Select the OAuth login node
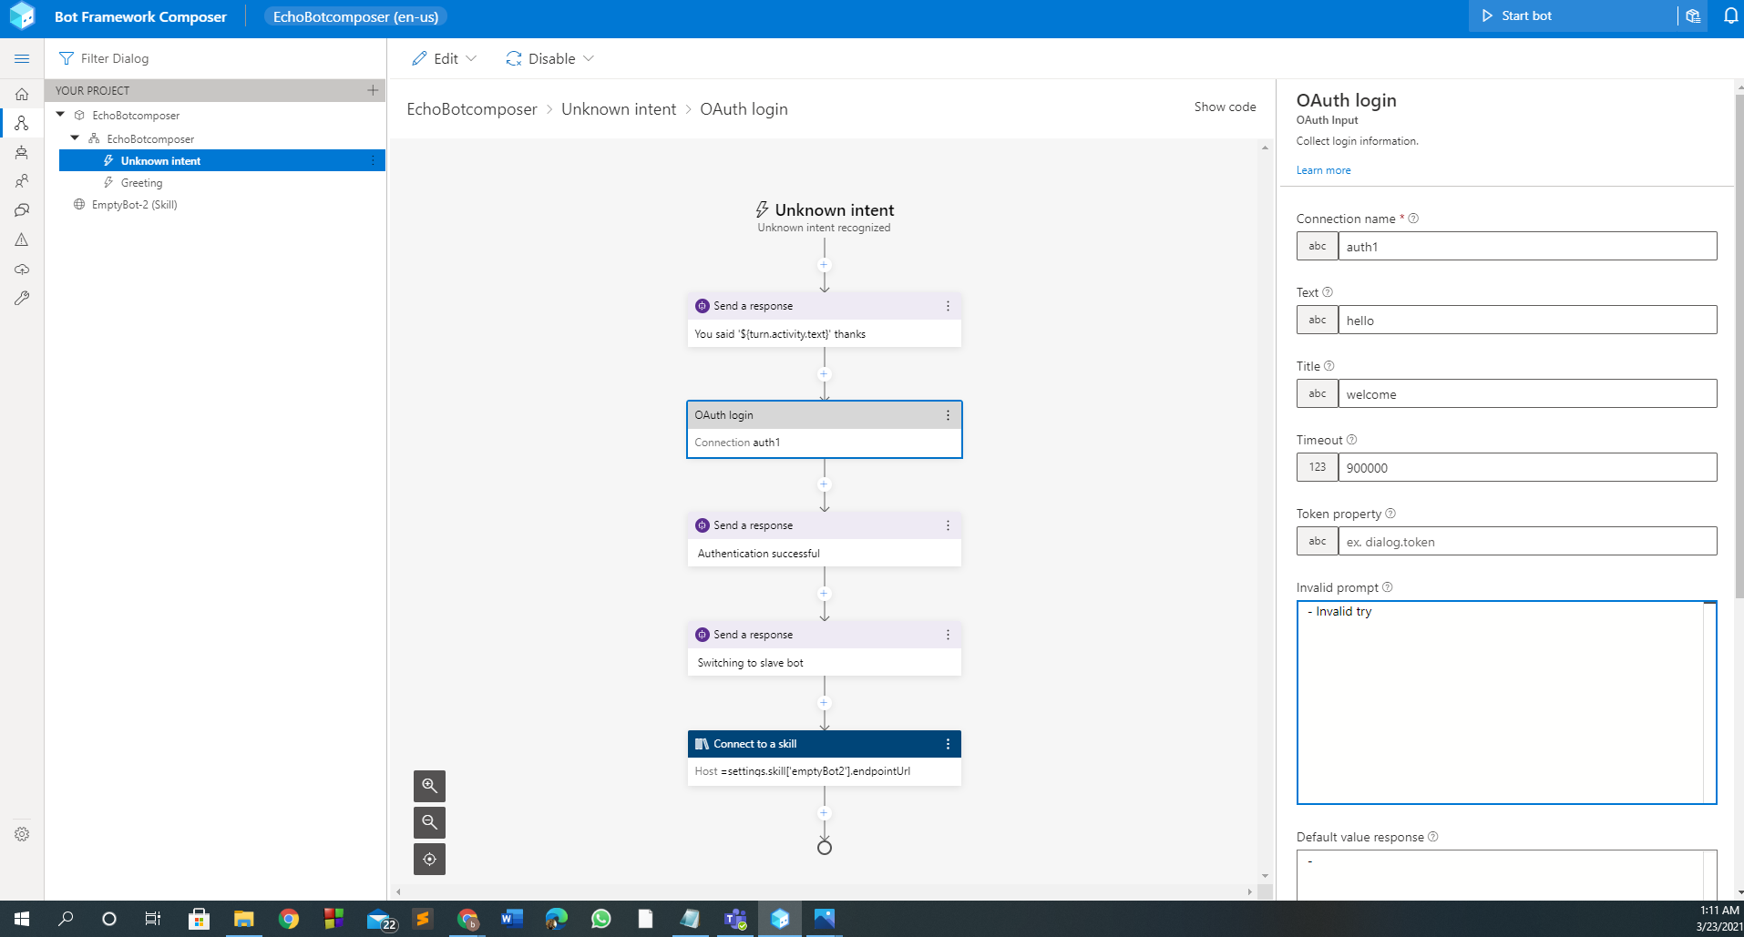The width and height of the screenshot is (1744, 937). pyautogui.click(x=824, y=429)
